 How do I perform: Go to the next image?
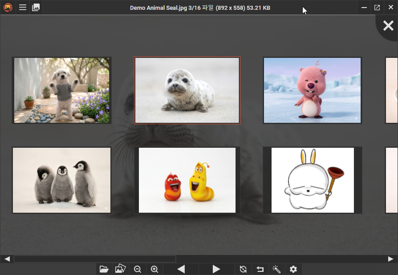(x=216, y=269)
